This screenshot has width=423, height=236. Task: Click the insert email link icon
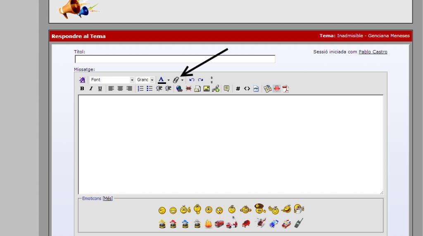(x=197, y=88)
